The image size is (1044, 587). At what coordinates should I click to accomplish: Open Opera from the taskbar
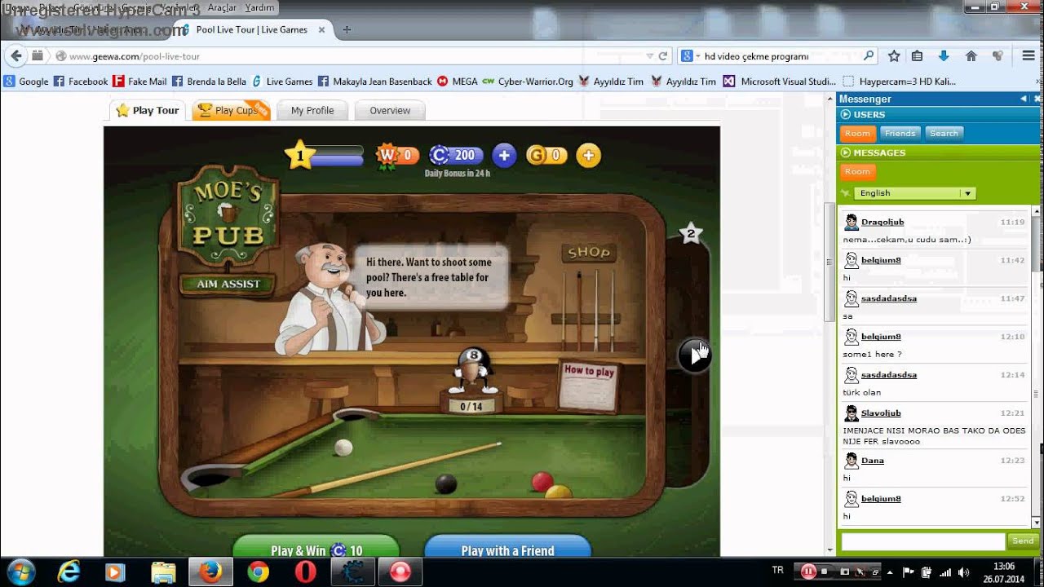click(305, 572)
